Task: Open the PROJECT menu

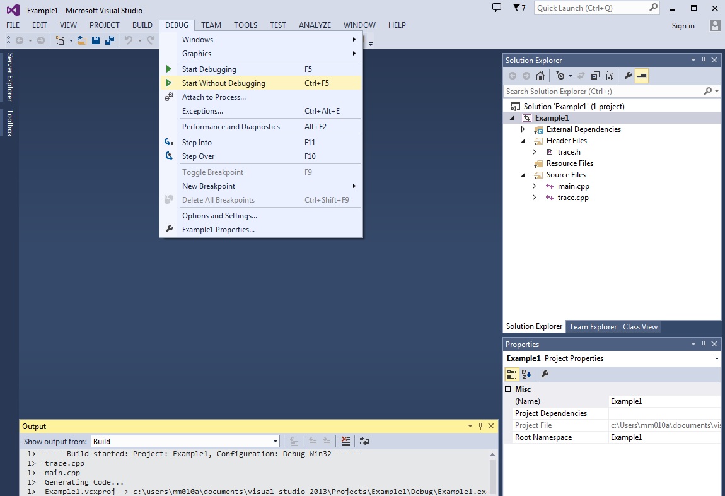Action: click(x=105, y=25)
